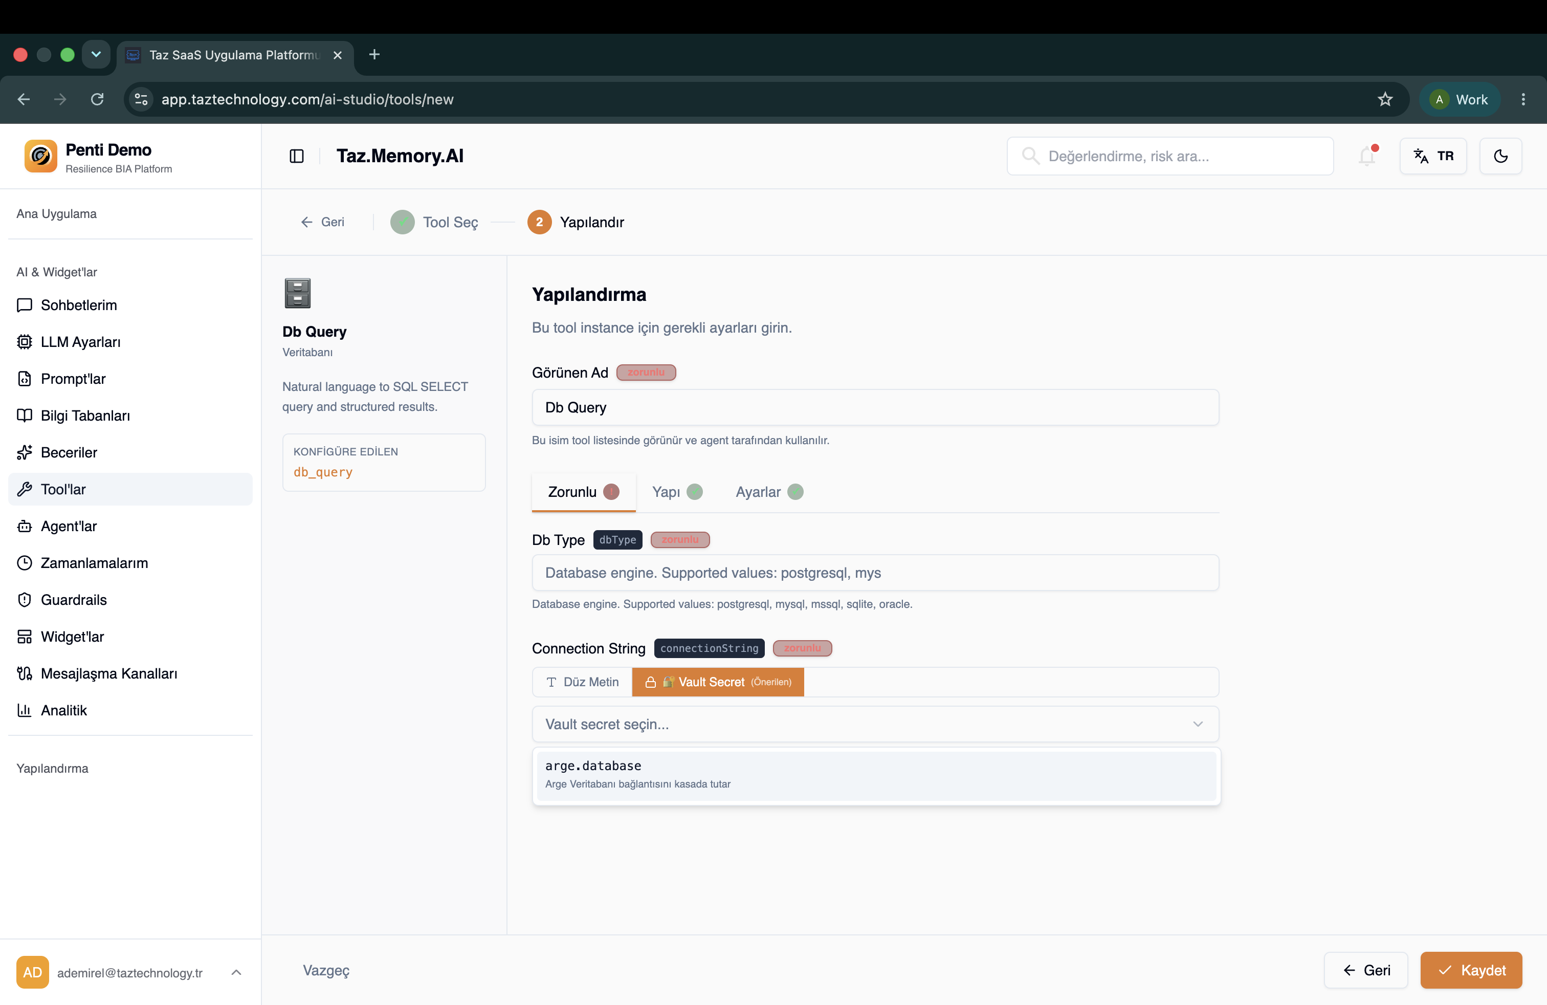Open Agent'lar robot icon
This screenshot has width=1547, height=1005.
[25, 526]
